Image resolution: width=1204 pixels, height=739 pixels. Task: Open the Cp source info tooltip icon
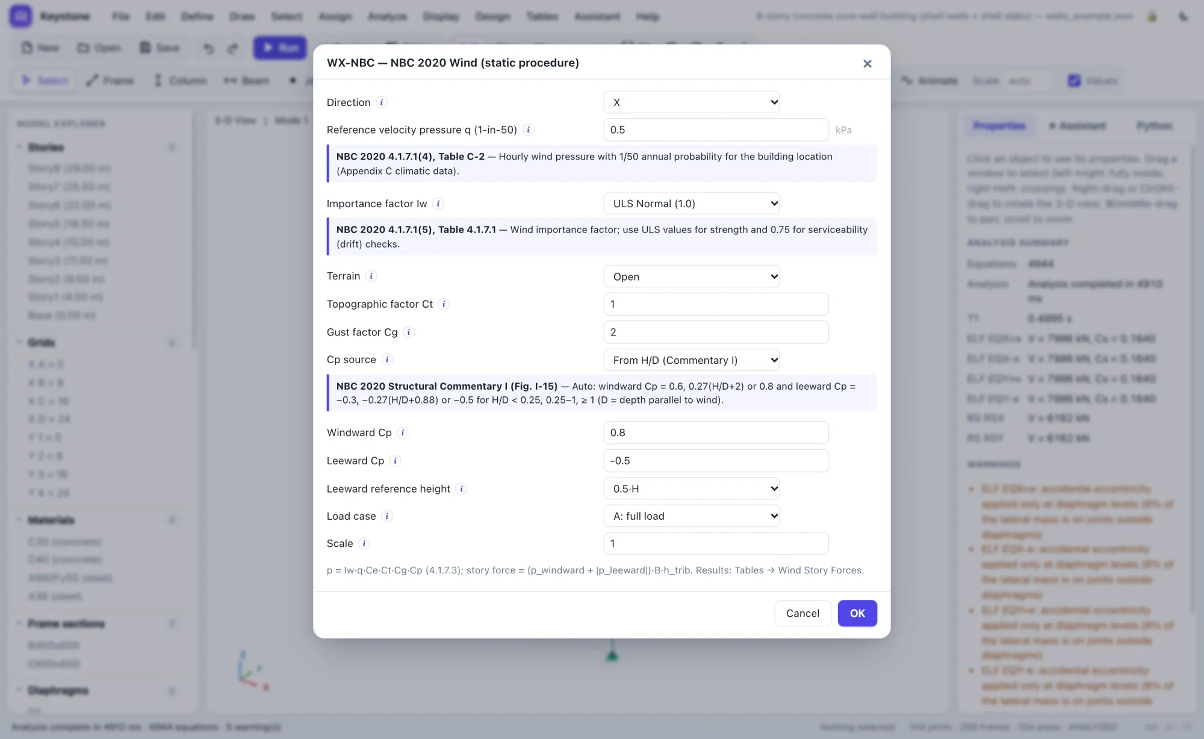tap(387, 360)
